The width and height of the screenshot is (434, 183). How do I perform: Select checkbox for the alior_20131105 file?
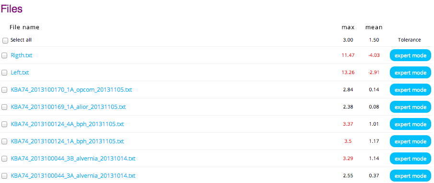click(4, 107)
